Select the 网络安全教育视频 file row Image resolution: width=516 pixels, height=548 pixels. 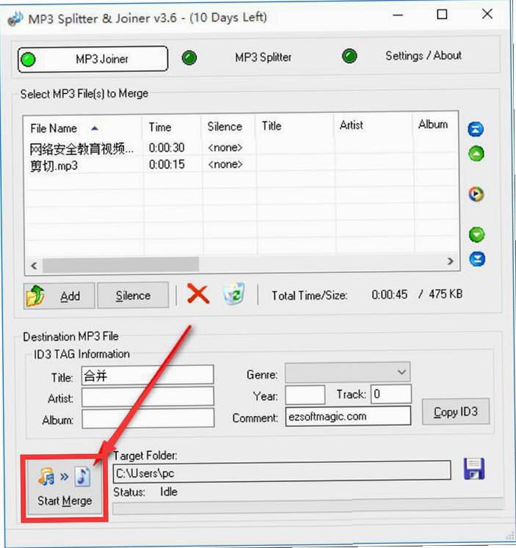pyautogui.click(x=241, y=148)
